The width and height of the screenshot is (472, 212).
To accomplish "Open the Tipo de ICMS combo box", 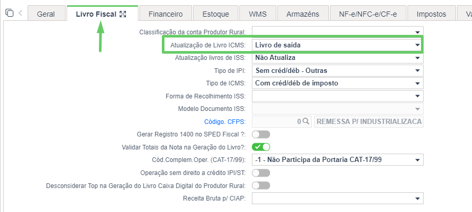I will coord(337,83).
